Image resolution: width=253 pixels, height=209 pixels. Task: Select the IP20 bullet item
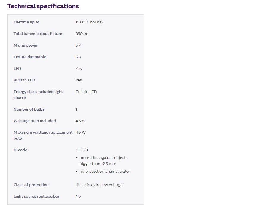click(84, 150)
